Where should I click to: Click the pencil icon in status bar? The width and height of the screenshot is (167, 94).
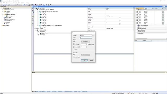(129, 93)
